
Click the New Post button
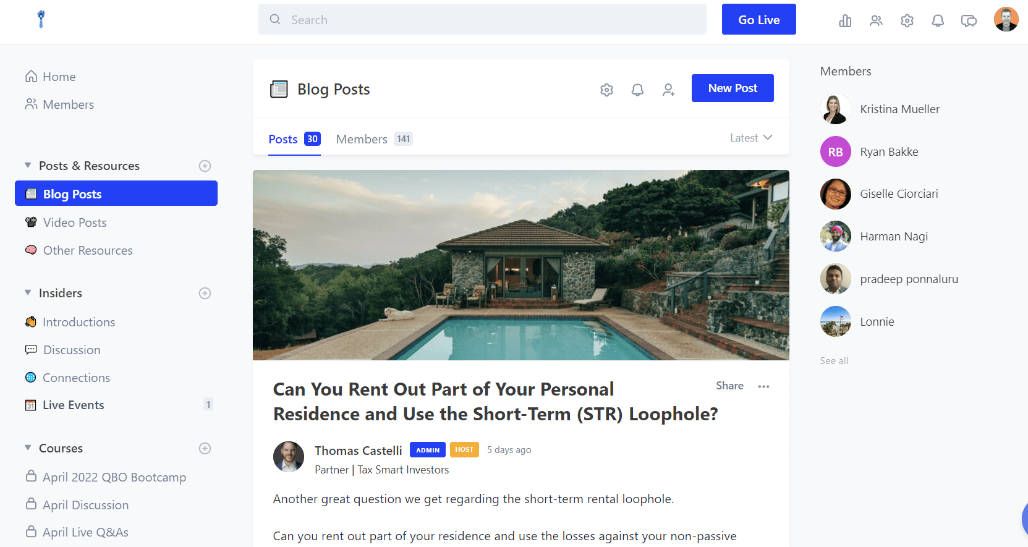[x=733, y=88]
